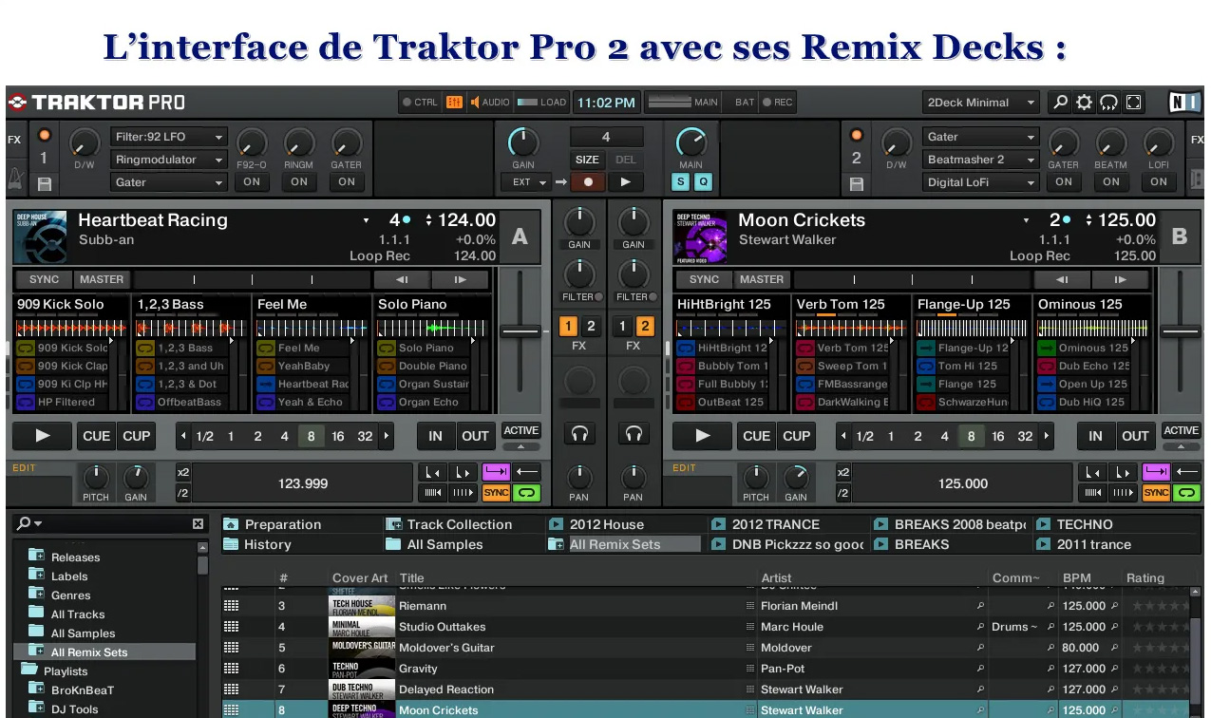The width and height of the screenshot is (1211, 718).
Task: Click FX unit 1 D/W knob
Action: point(84,143)
